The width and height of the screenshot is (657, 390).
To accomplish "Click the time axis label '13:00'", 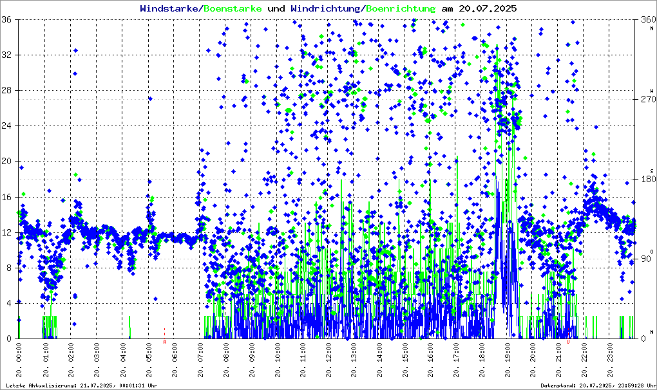I will tap(354, 353).
